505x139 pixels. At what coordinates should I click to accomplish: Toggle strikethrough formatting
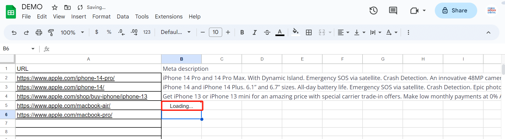pos(267,32)
